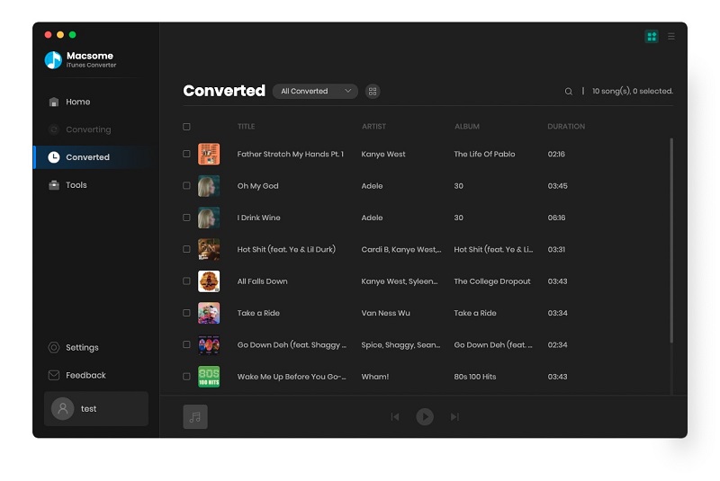This screenshot has width=720, height=481.
Task: Click the DURATION column header
Action: pyautogui.click(x=566, y=127)
